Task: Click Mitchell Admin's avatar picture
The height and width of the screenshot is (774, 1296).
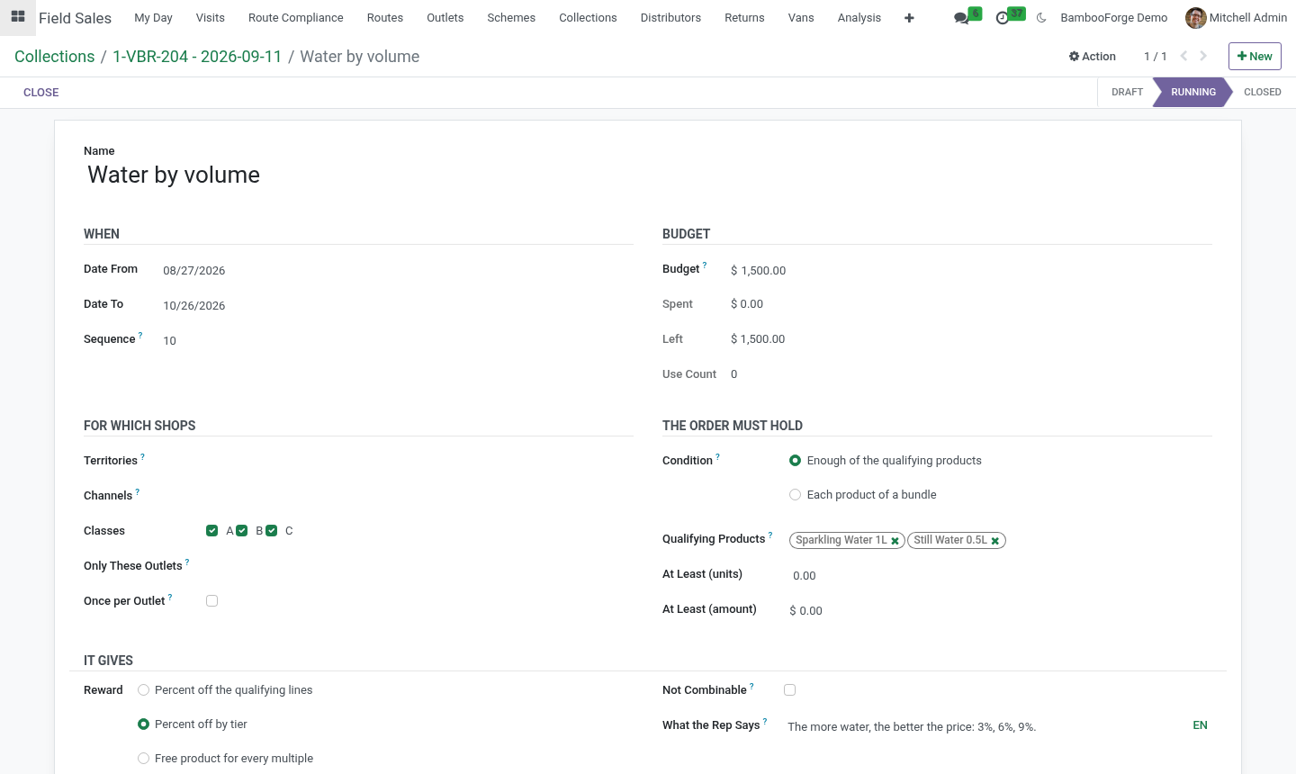Action: tap(1196, 18)
